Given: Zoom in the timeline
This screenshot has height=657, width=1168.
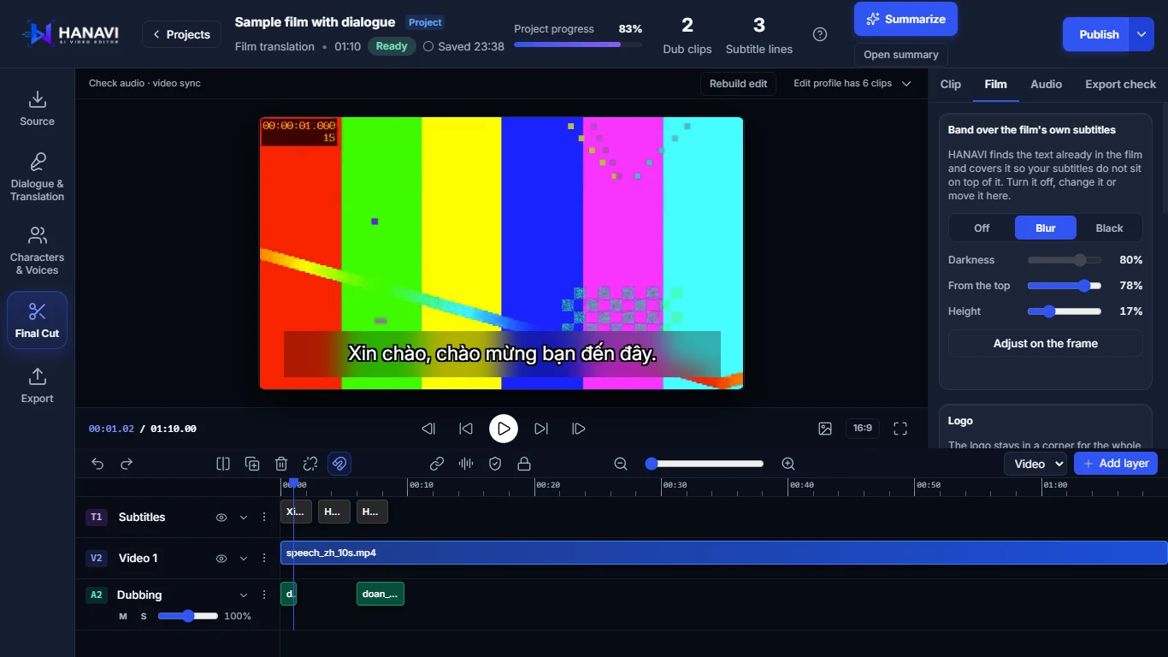Looking at the screenshot, I should coord(788,464).
